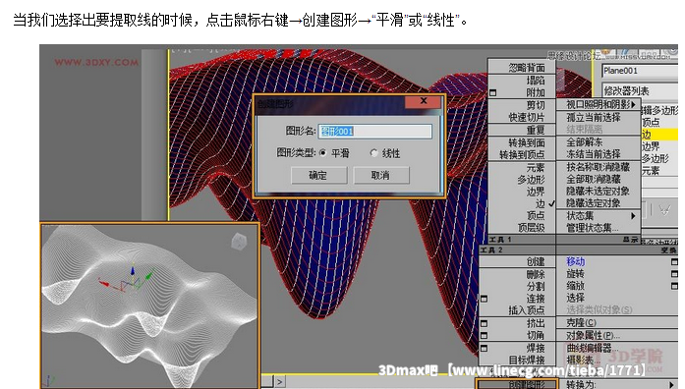The height and width of the screenshot is (389, 685).
Task: Expand the 视口照明和阴影 submenu
Action: coord(599,104)
